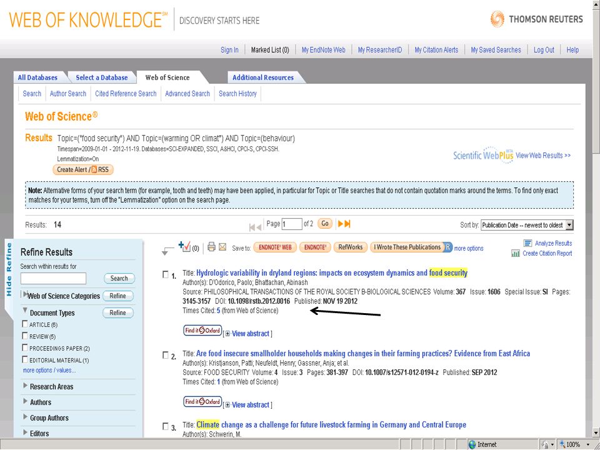600x450 pixels.
Task: Add to Marked List plus-check icon
Action: pos(185,247)
